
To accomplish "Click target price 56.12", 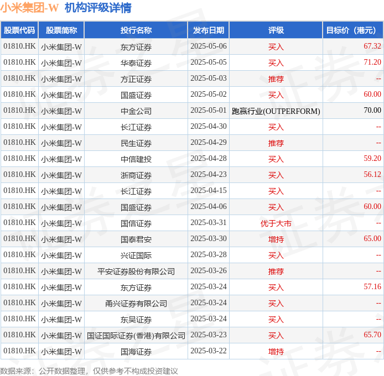I will click(x=372, y=174).
